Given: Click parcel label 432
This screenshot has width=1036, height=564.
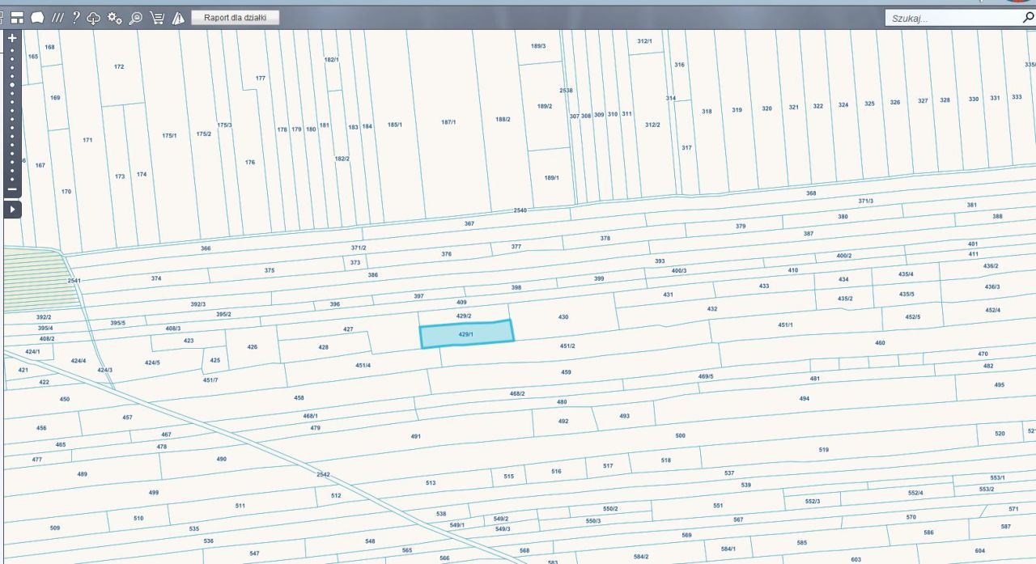Looking at the screenshot, I should pos(712,309).
